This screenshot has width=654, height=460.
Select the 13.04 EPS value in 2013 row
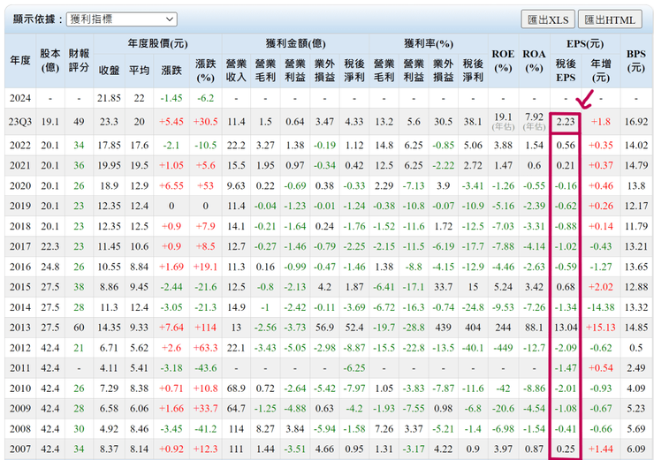pyautogui.click(x=565, y=327)
